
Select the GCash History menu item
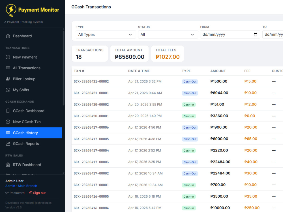pyautogui.click(x=31, y=133)
